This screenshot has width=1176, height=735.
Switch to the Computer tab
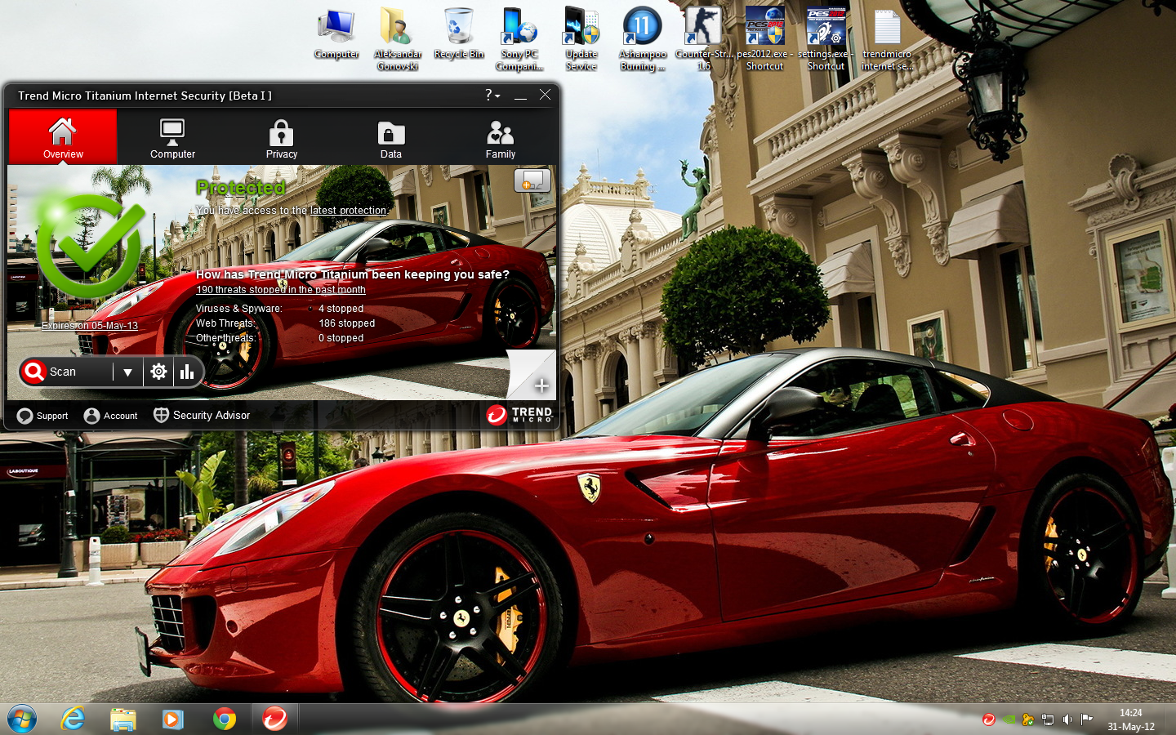coord(172,137)
